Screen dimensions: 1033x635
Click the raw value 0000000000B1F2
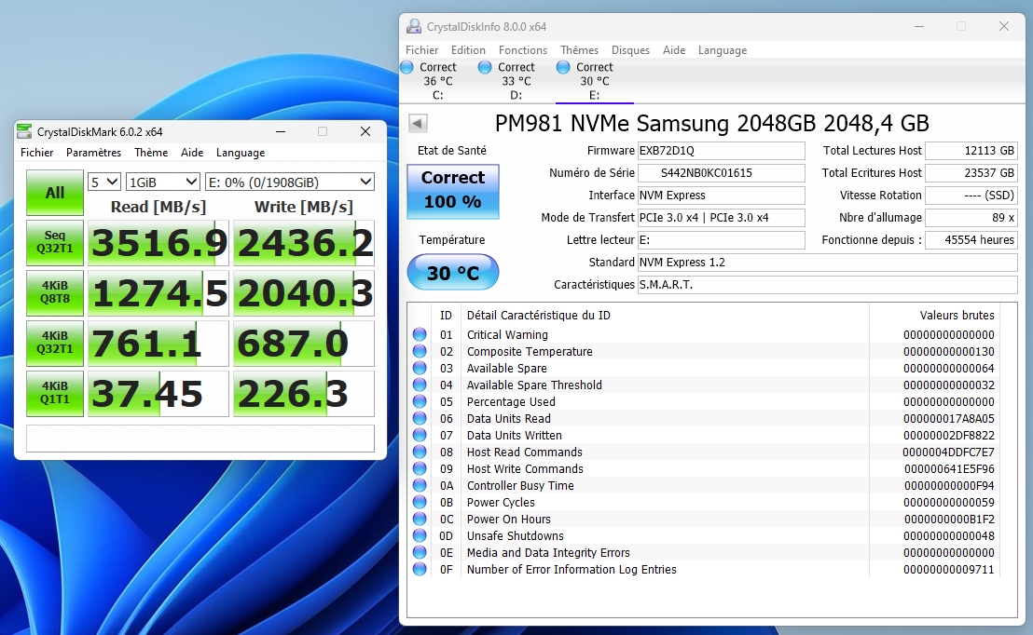(949, 520)
